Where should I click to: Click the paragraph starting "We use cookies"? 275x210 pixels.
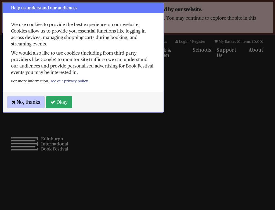click(x=78, y=34)
